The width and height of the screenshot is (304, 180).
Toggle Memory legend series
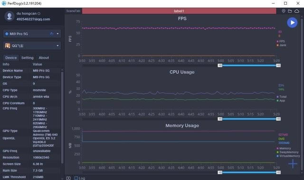point(284,148)
